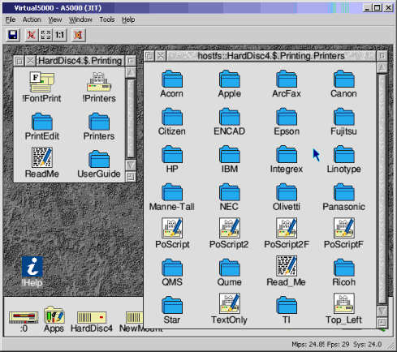Select the QMS folder
Screen dimensions: 397x352
(172, 273)
